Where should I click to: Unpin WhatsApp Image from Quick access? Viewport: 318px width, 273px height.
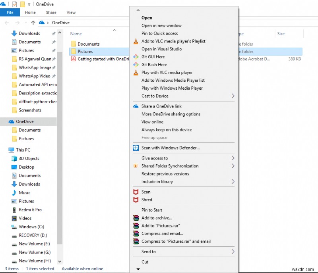(x=53, y=67)
